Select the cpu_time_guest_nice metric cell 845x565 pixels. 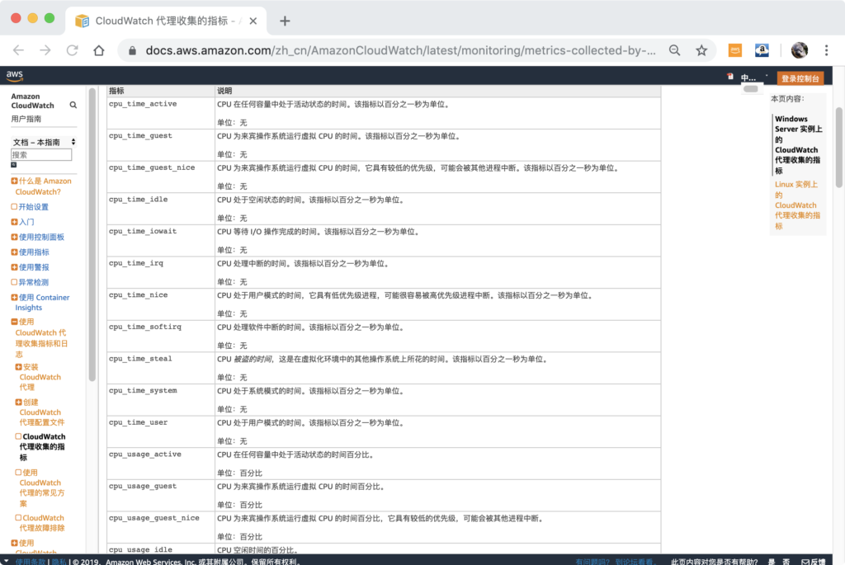coord(161,177)
